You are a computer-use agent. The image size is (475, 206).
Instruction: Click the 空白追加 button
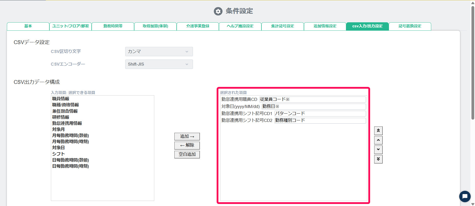coord(187,154)
